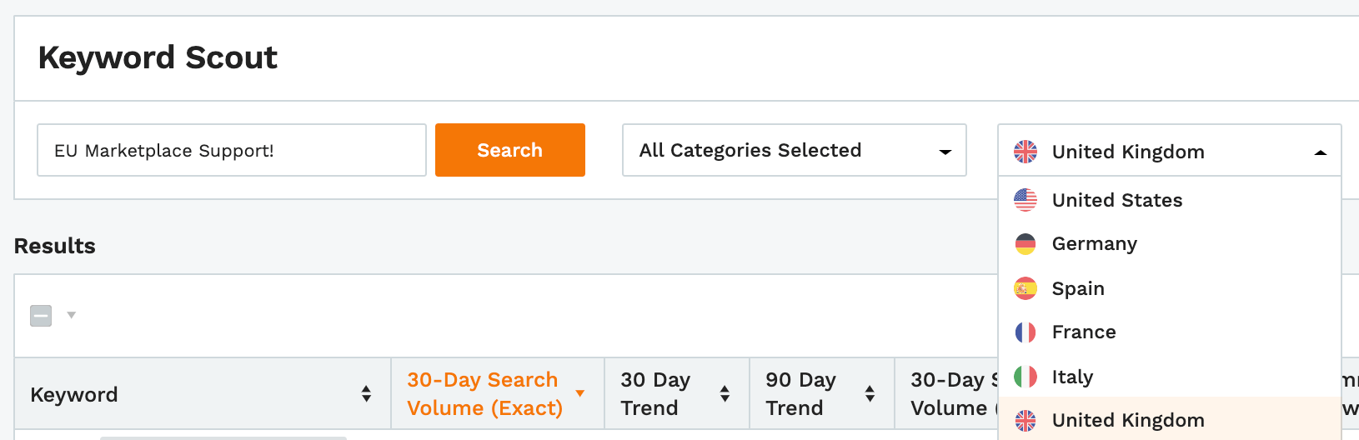Choose United States from marketplace list
The width and height of the screenshot is (1359, 440).
(1170, 200)
